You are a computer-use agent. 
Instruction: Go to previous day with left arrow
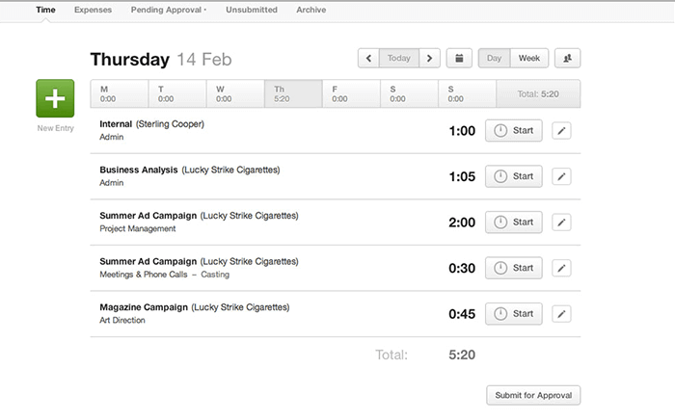(368, 59)
